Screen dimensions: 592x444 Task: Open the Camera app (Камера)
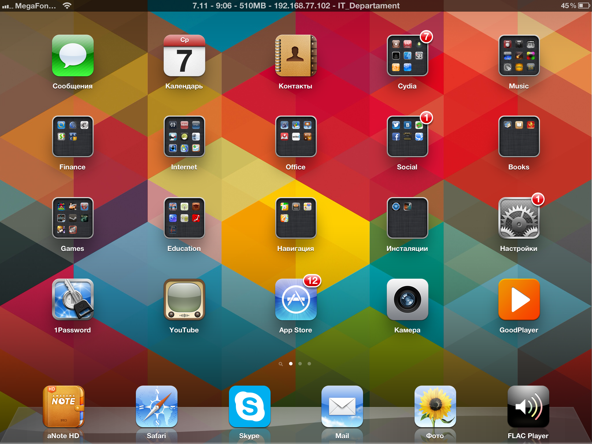click(x=407, y=299)
